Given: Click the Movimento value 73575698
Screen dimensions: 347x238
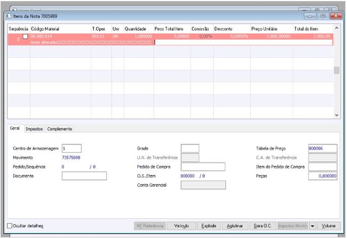Looking at the screenshot, I should (x=71, y=157).
